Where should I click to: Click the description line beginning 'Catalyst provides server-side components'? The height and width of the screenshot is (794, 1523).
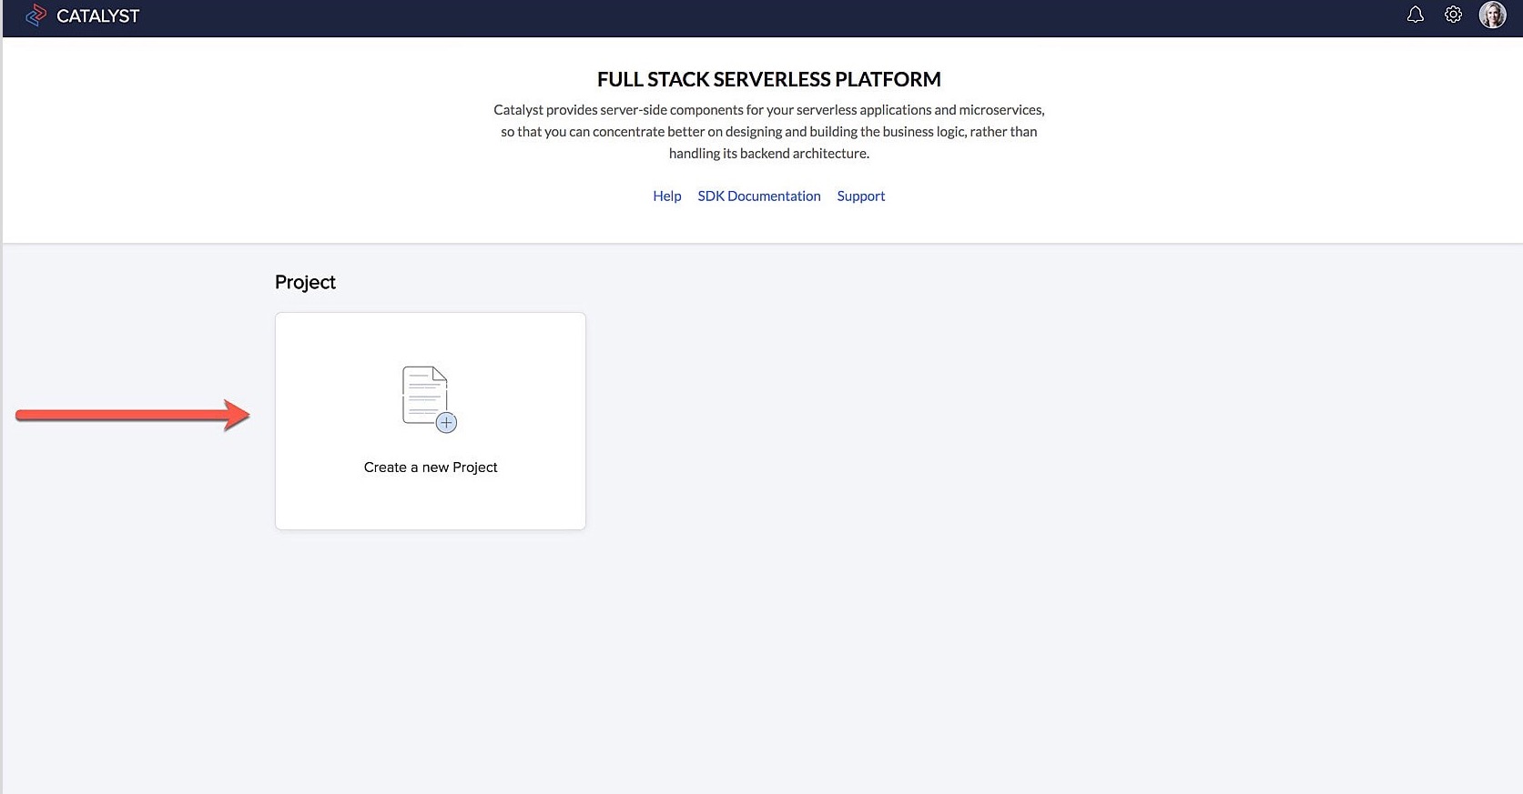pyautogui.click(x=768, y=109)
